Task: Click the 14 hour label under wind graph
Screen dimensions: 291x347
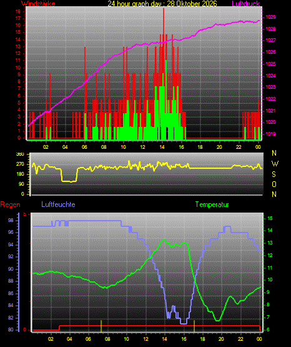Action: (162, 147)
